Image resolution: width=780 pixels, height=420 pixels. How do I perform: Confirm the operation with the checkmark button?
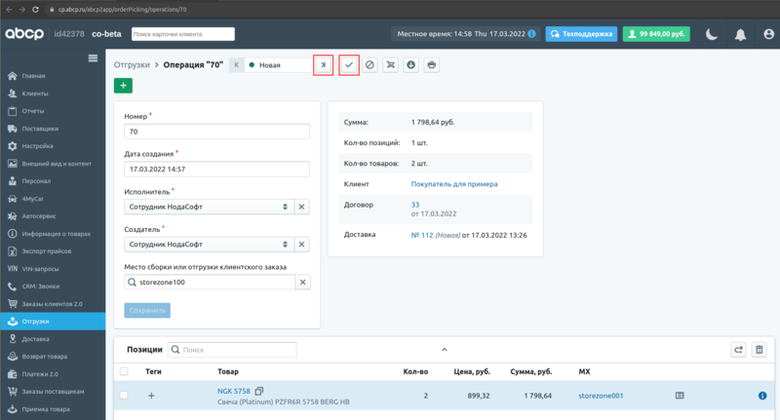click(349, 65)
